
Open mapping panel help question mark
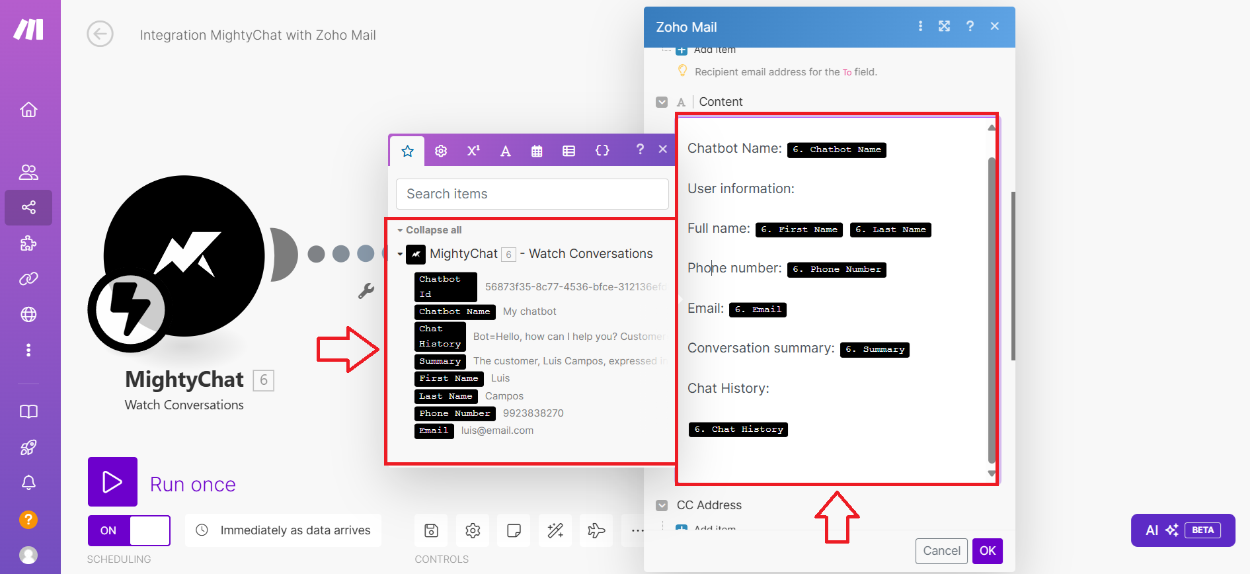pos(640,149)
